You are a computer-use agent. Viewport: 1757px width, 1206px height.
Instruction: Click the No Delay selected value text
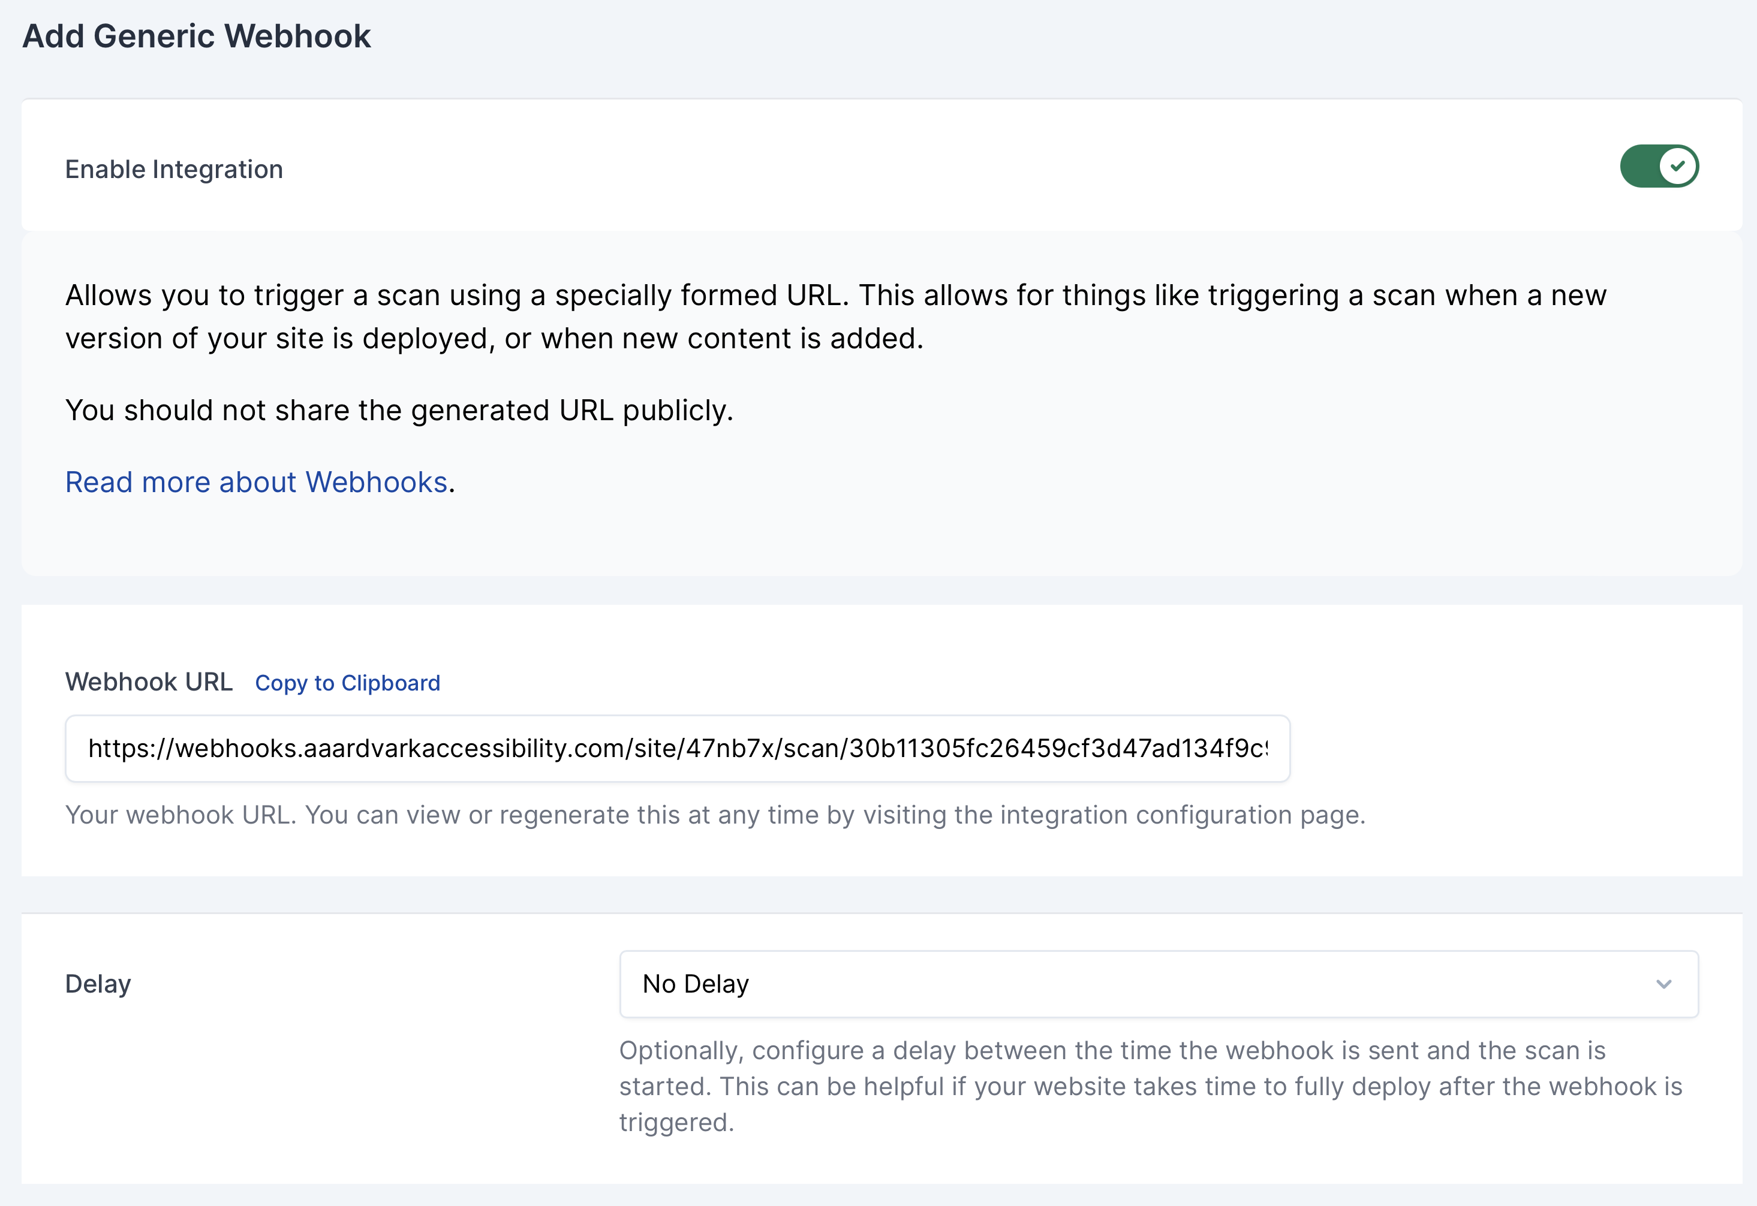tap(696, 984)
